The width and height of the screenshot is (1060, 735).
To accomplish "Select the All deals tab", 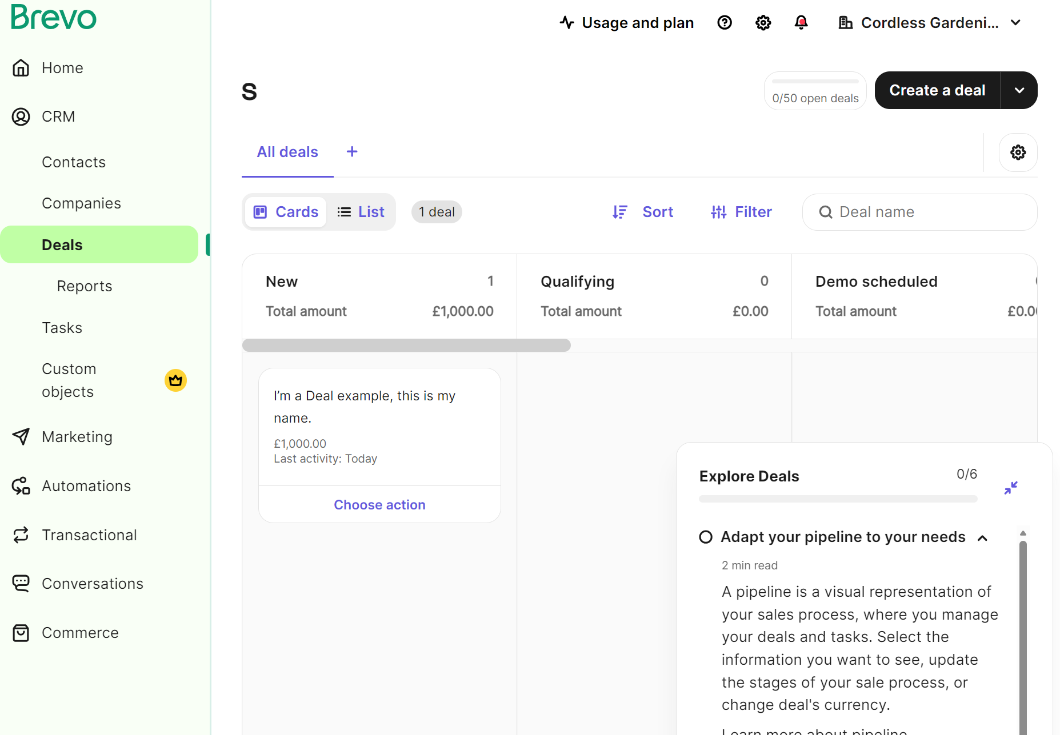I will point(287,151).
